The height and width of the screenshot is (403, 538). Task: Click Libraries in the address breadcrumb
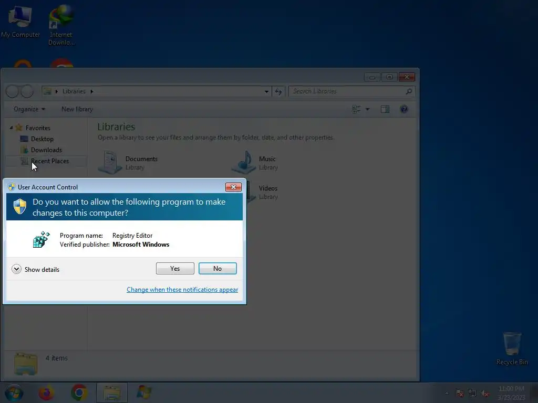(x=74, y=91)
